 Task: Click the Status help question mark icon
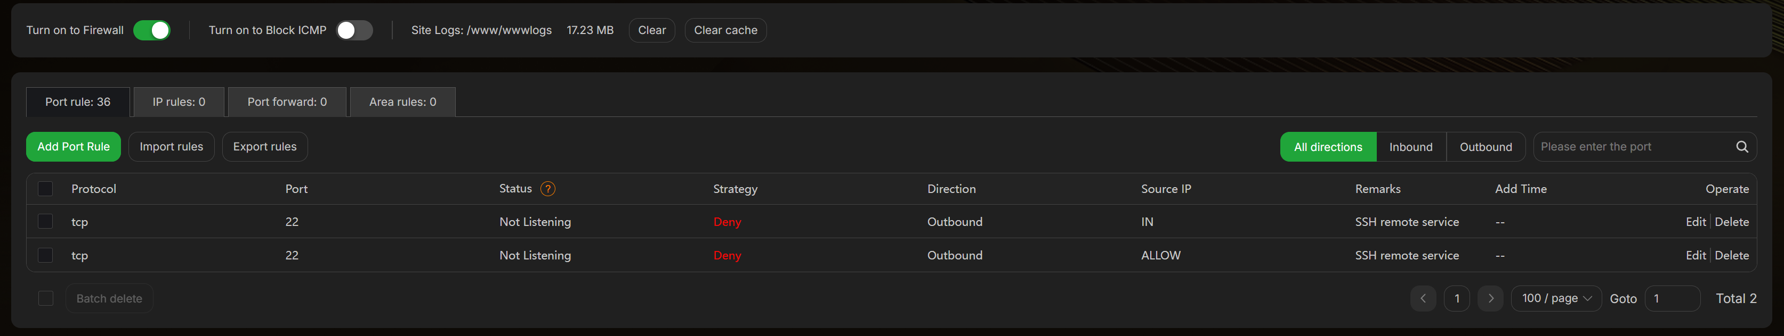tap(547, 189)
